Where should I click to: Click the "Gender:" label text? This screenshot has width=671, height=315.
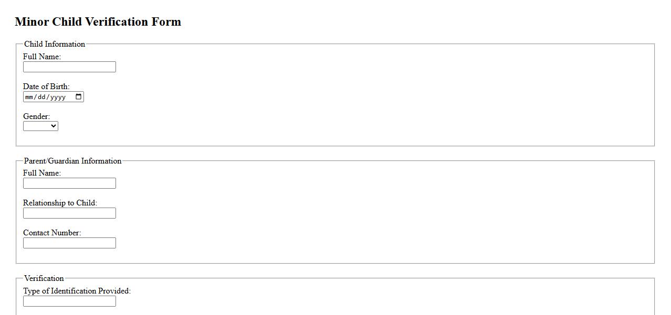[x=36, y=116]
